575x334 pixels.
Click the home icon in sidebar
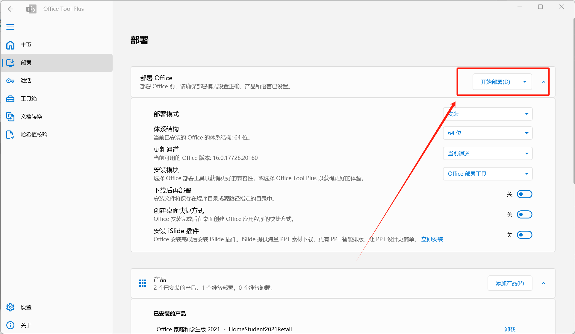10,45
